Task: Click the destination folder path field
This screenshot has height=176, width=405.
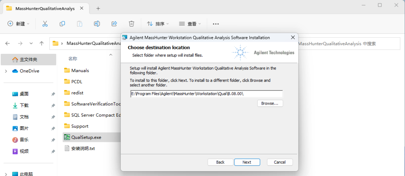Action: (206, 94)
